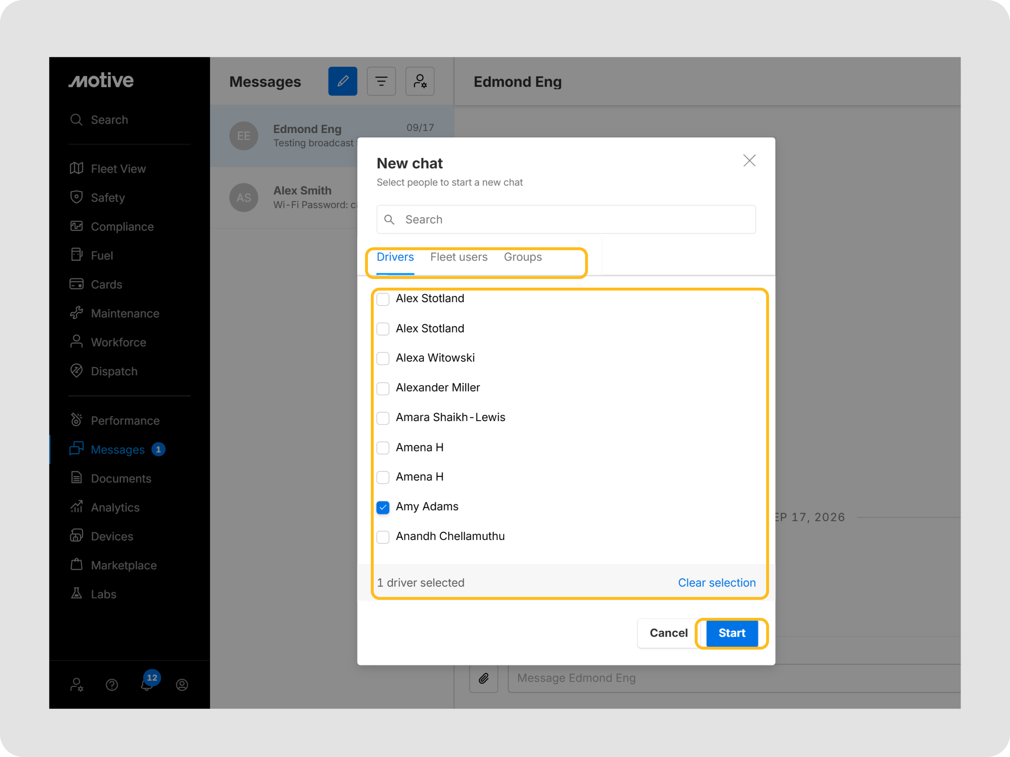Click the Cancel button
Screen dimensions: 1010x757
tap(668, 633)
